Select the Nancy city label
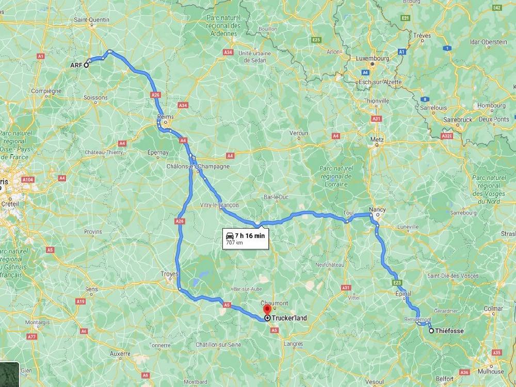This screenshot has width=516, height=387. [x=377, y=209]
